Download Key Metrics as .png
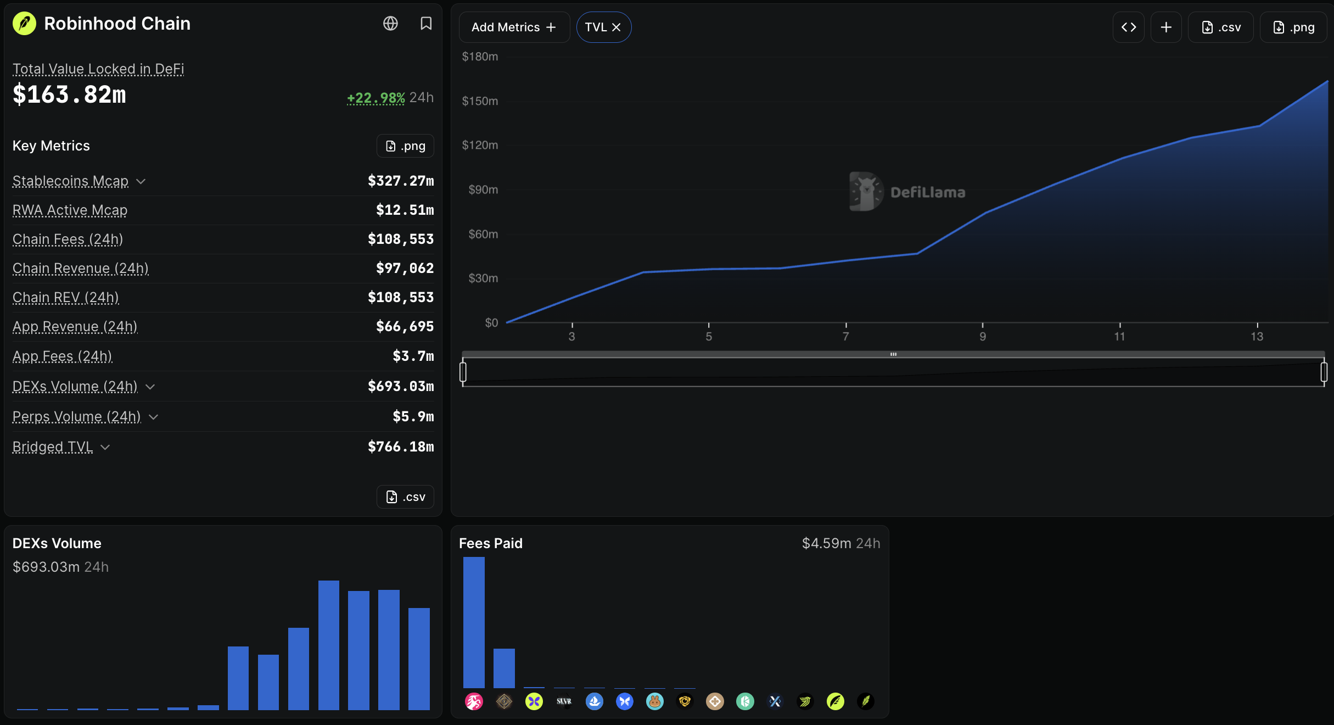 (405, 146)
